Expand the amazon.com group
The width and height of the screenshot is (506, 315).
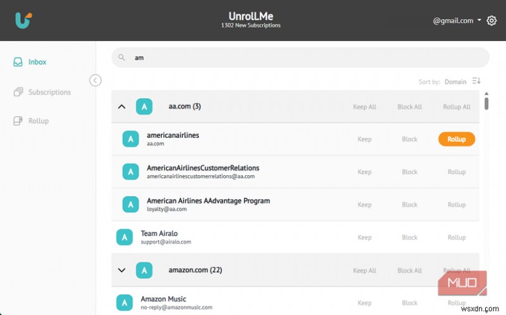[x=121, y=270]
